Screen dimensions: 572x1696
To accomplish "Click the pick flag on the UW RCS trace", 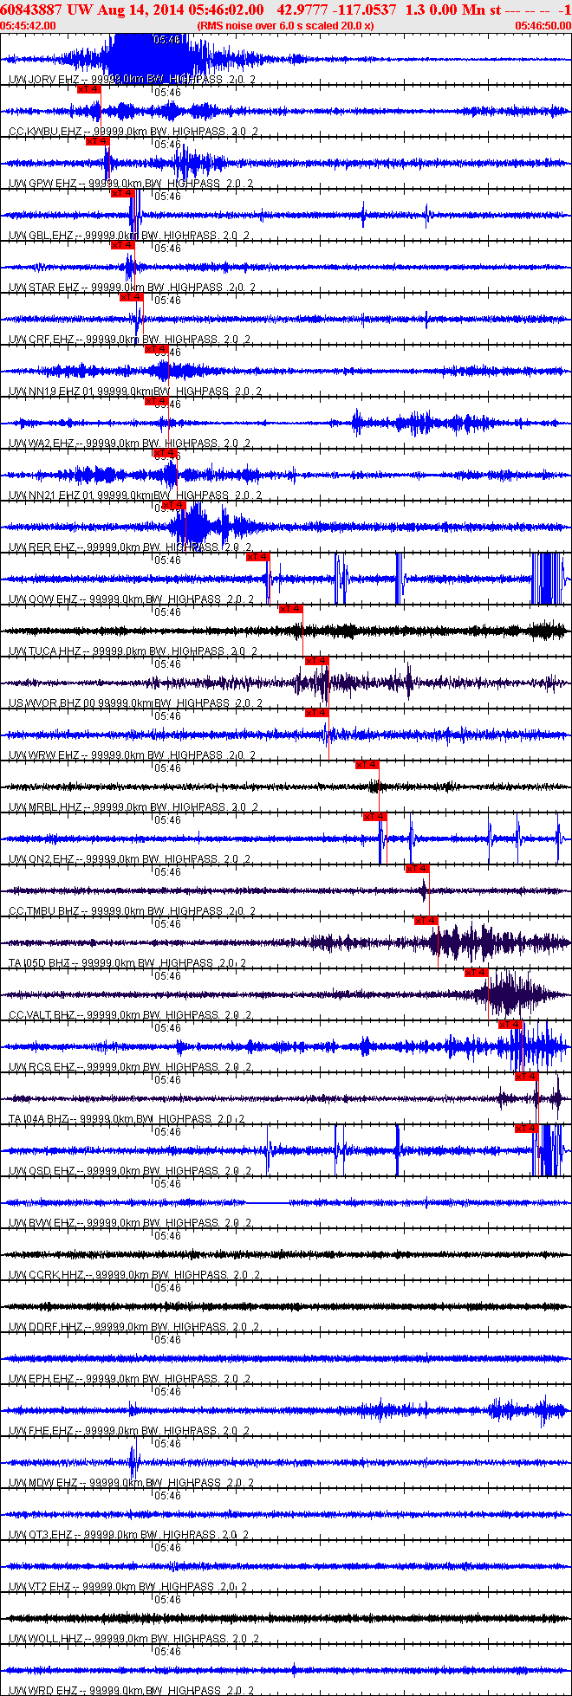I will (510, 1025).
